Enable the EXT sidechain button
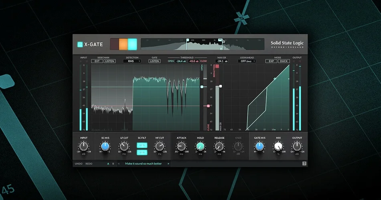 click(x=97, y=61)
